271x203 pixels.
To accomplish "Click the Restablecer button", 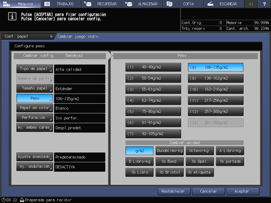I will 174,191.
